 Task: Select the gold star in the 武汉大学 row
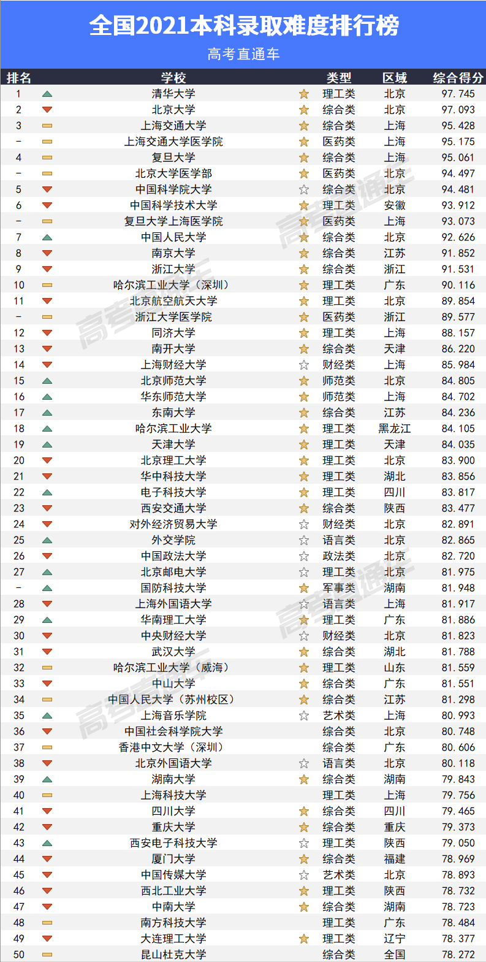(303, 652)
